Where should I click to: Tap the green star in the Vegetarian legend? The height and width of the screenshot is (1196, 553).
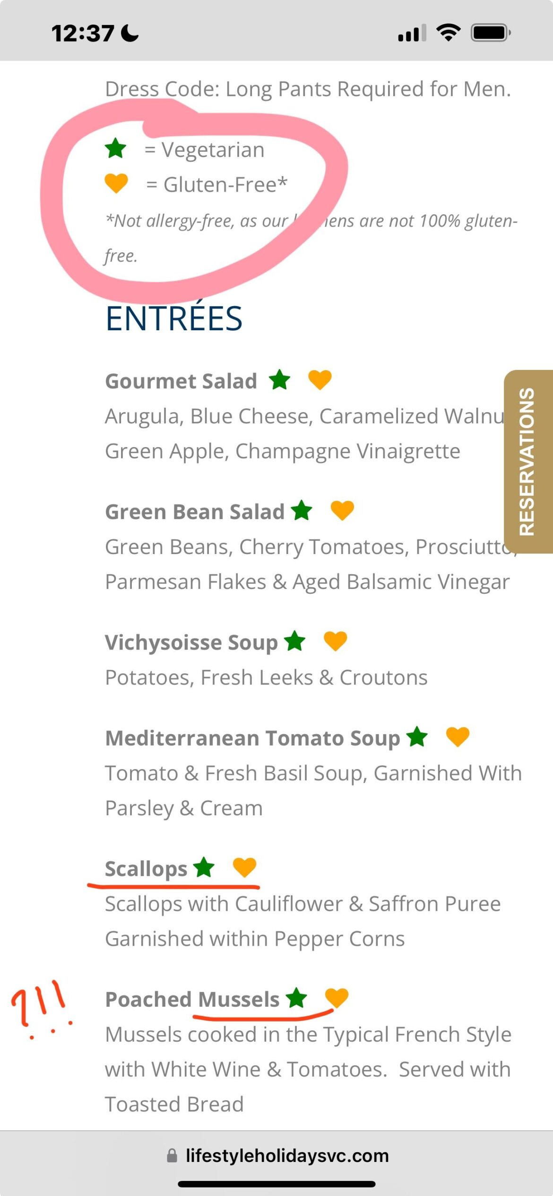click(x=115, y=149)
